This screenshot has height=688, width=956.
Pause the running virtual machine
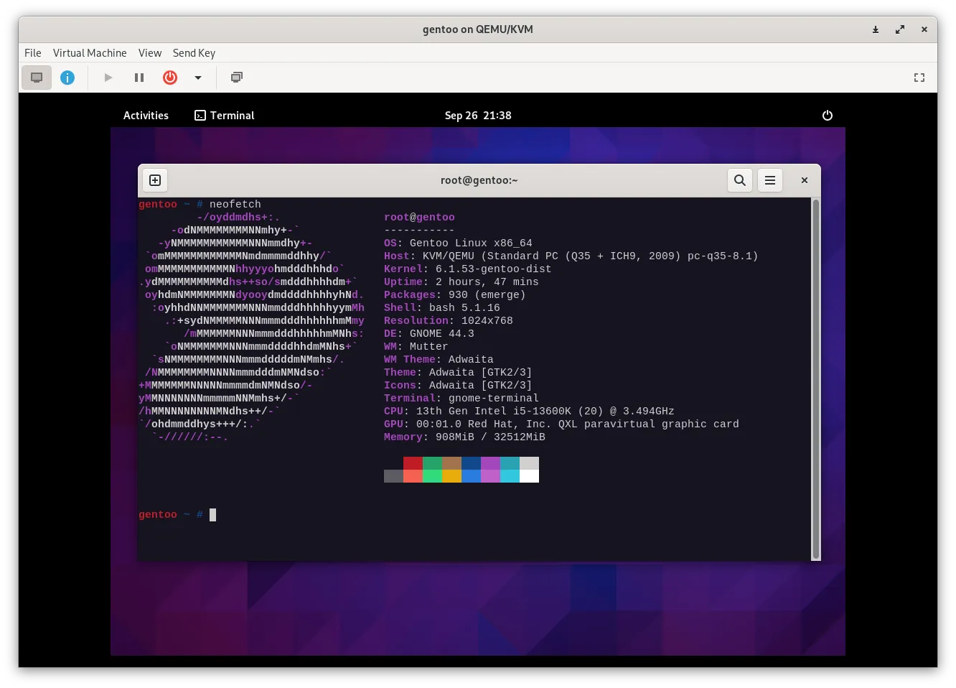[x=139, y=78]
